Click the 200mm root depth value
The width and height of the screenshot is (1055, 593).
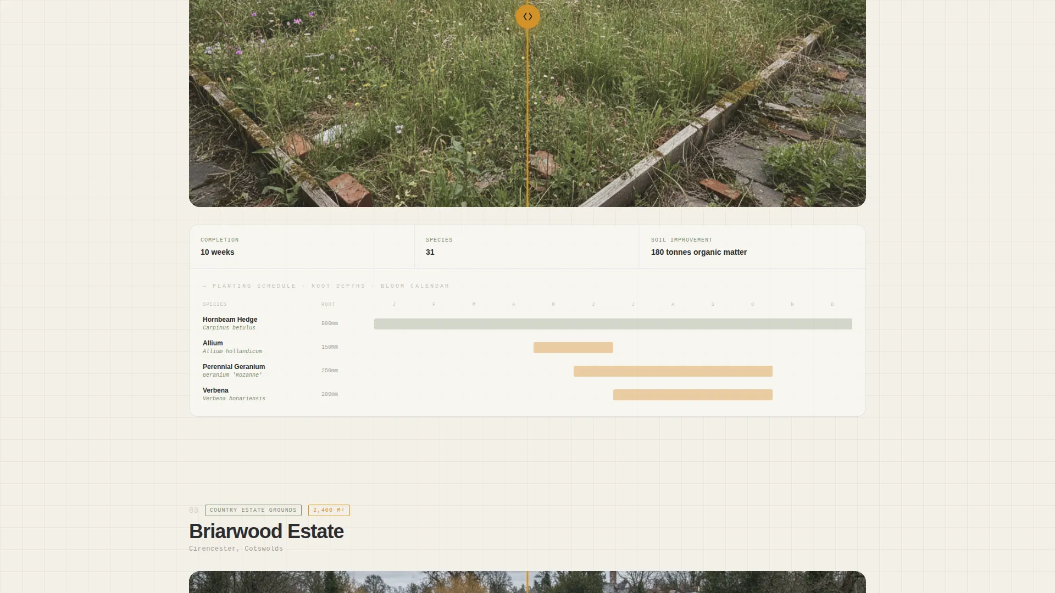tap(330, 394)
